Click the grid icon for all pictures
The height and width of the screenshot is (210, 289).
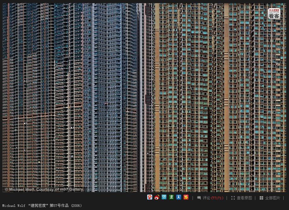click(x=261, y=198)
